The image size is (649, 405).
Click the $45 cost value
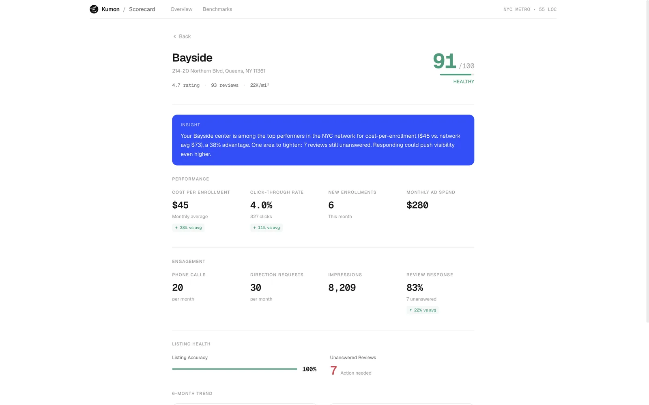pyautogui.click(x=181, y=205)
